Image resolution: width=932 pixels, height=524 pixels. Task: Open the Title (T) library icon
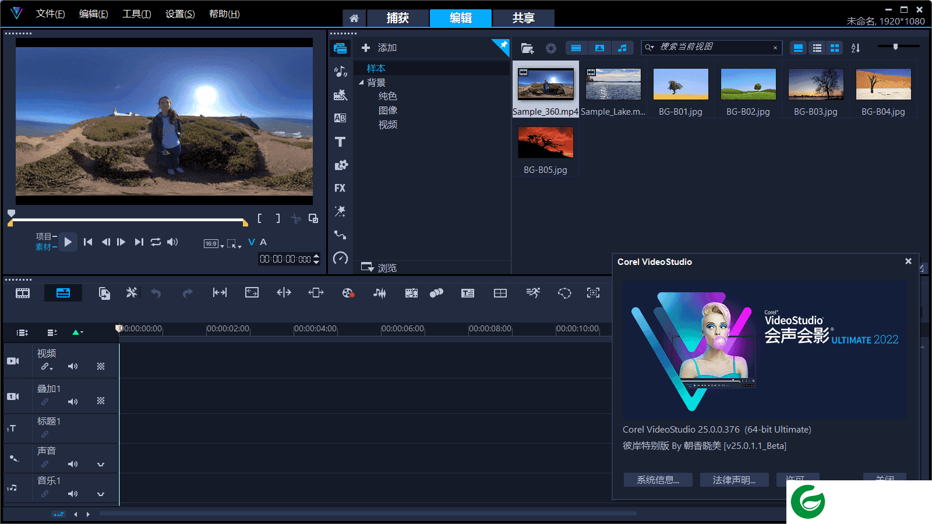pyautogui.click(x=340, y=141)
